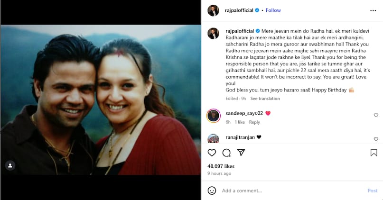Open the emoji picker in the comment box
The height and width of the screenshot is (200, 383).
[x=212, y=191]
